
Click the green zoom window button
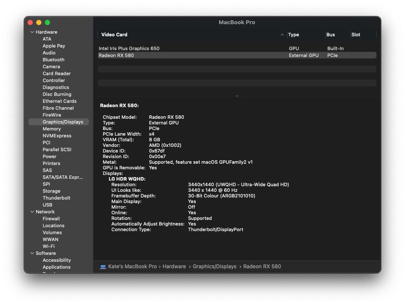click(47, 22)
